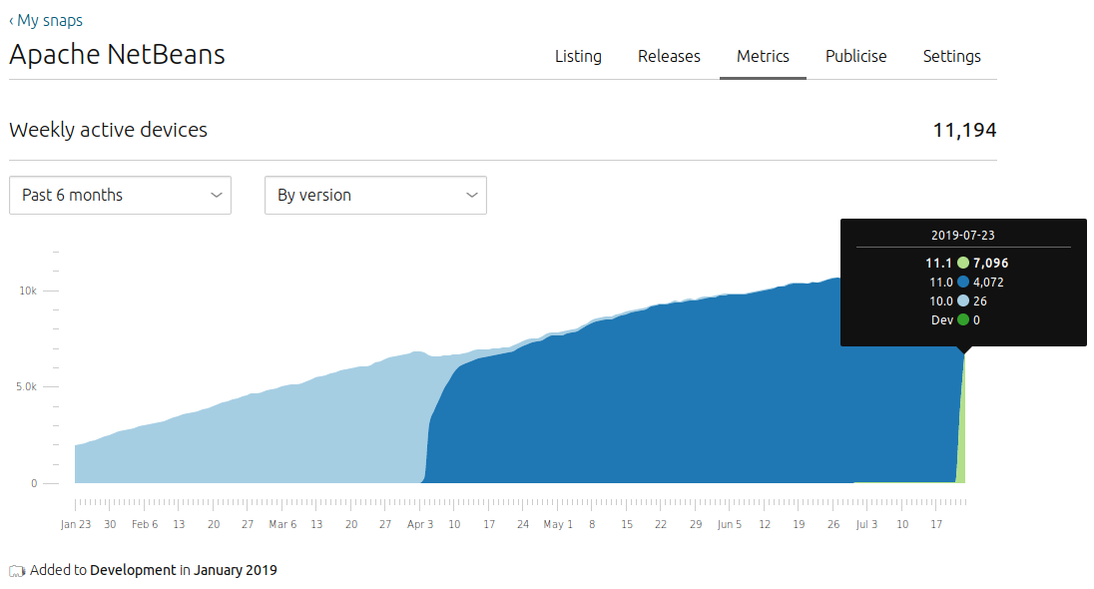Click the Mar 6 axis label
Image resolution: width=1094 pixels, height=589 pixels.
pos(282,524)
